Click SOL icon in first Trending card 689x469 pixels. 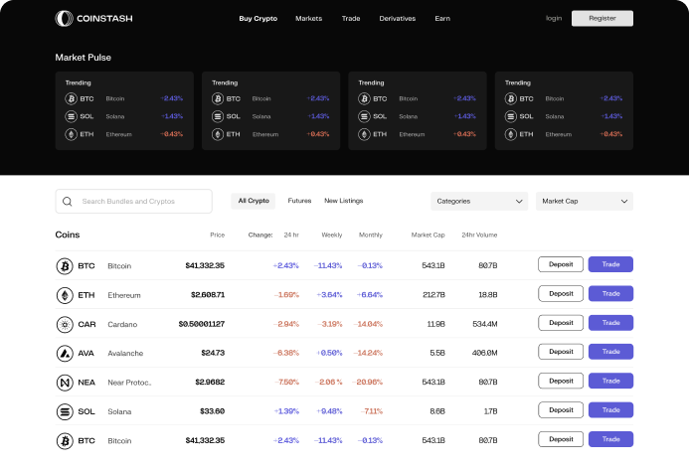coord(72,116)
